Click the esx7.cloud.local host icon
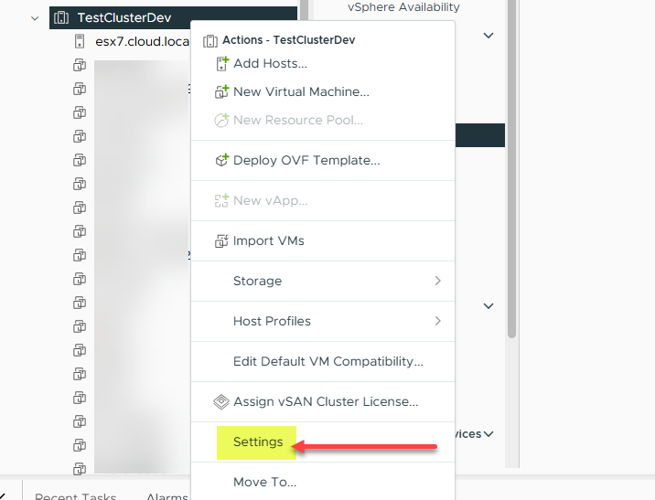 80,41
